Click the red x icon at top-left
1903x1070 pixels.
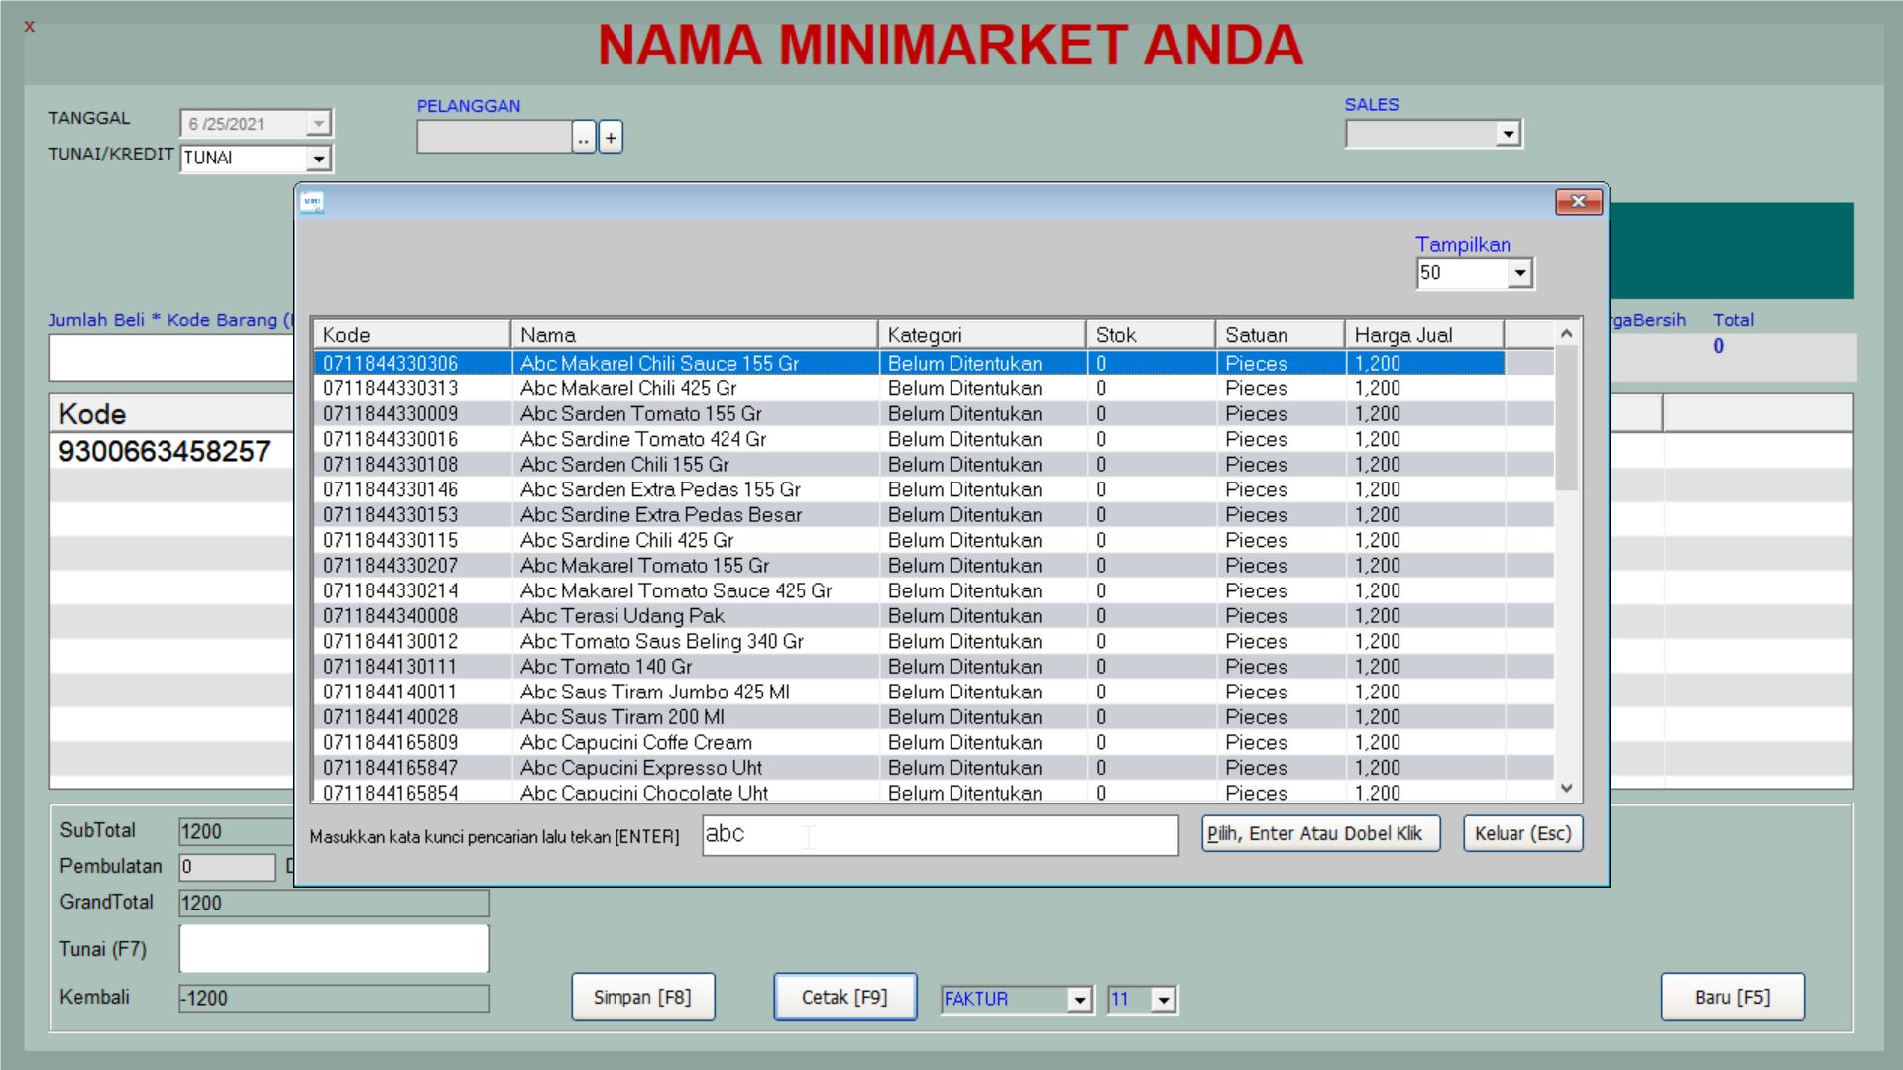(x=29, y=27)
